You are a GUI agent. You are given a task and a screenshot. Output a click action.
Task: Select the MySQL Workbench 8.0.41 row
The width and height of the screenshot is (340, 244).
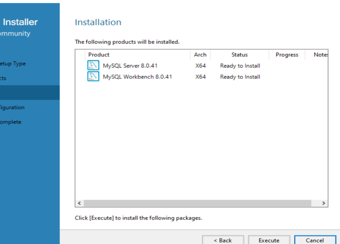202,77
